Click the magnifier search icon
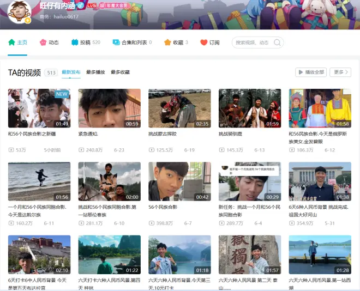Screen dimensions: 360x291 point(277,43)
